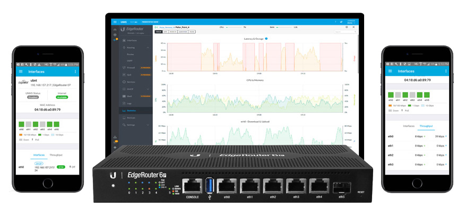Tap the eth0 port square on right phone
The width and height of the screenshot is (466, 217).
click(391, 95)
